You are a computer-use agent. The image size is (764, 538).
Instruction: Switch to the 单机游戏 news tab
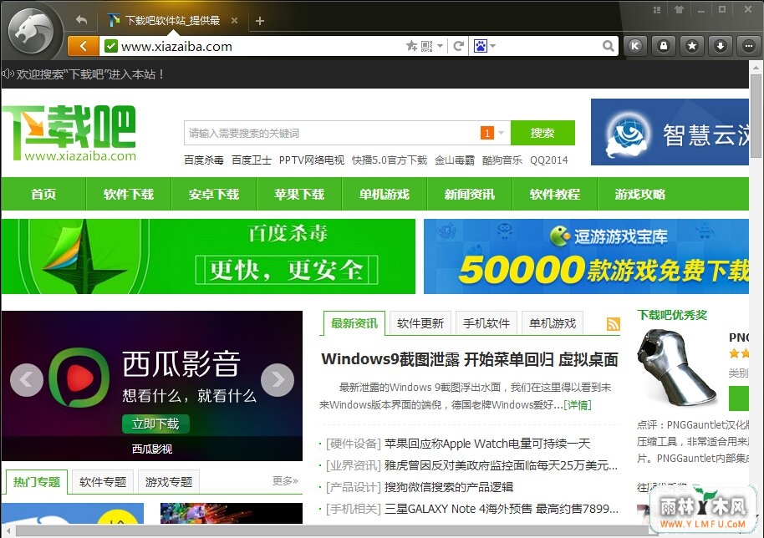pos(553,323)
